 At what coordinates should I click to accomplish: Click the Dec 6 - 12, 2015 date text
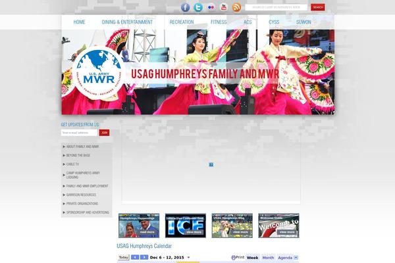coord(167,258)
